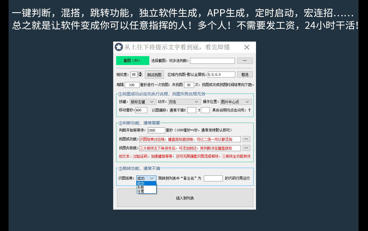
Task: Open the 动作 dropdown showing 双击
Action: click(x=184, y=102)
